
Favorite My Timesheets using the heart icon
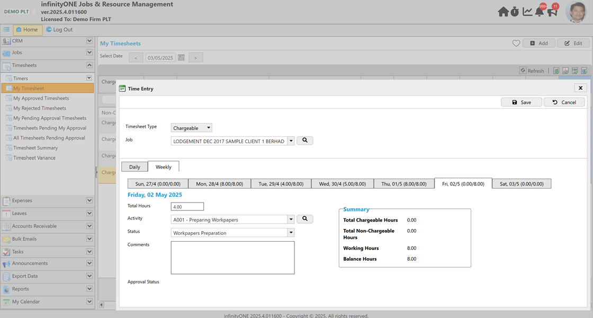[516, 43]
